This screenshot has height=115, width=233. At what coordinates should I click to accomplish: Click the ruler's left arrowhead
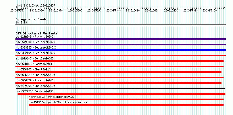(16, 8)
